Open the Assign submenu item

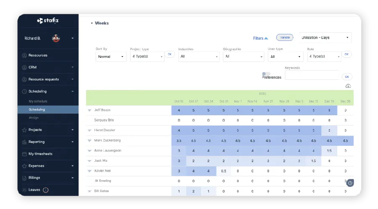click(34, 118)
